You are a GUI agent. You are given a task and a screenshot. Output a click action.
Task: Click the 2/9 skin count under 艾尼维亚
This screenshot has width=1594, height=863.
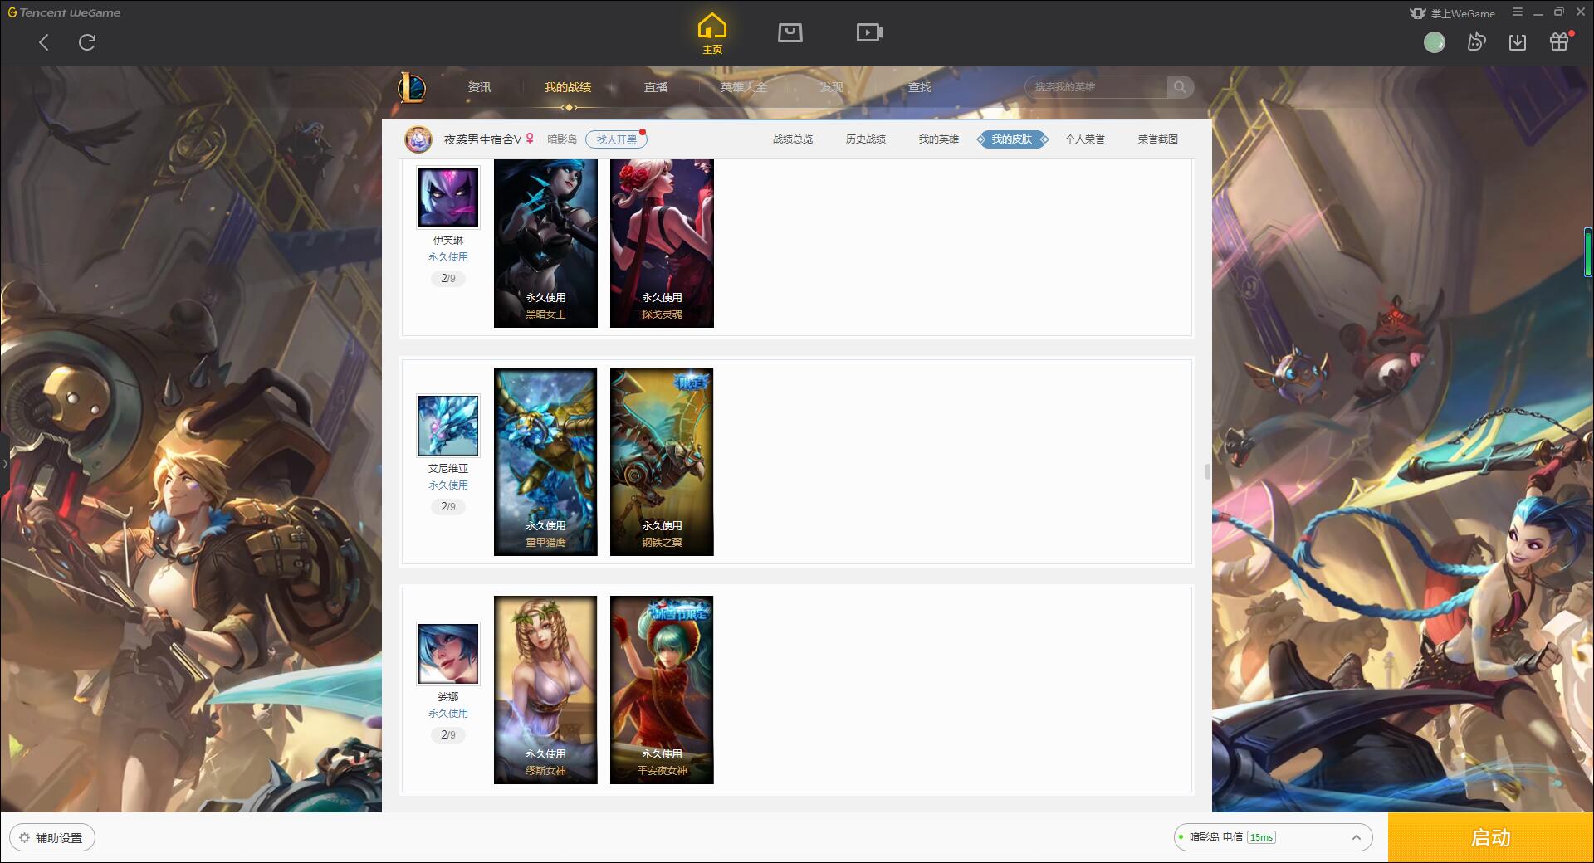coord(448,506)
